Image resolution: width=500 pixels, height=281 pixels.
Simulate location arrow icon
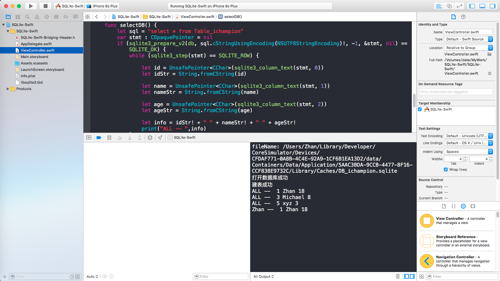click(160, 137)
